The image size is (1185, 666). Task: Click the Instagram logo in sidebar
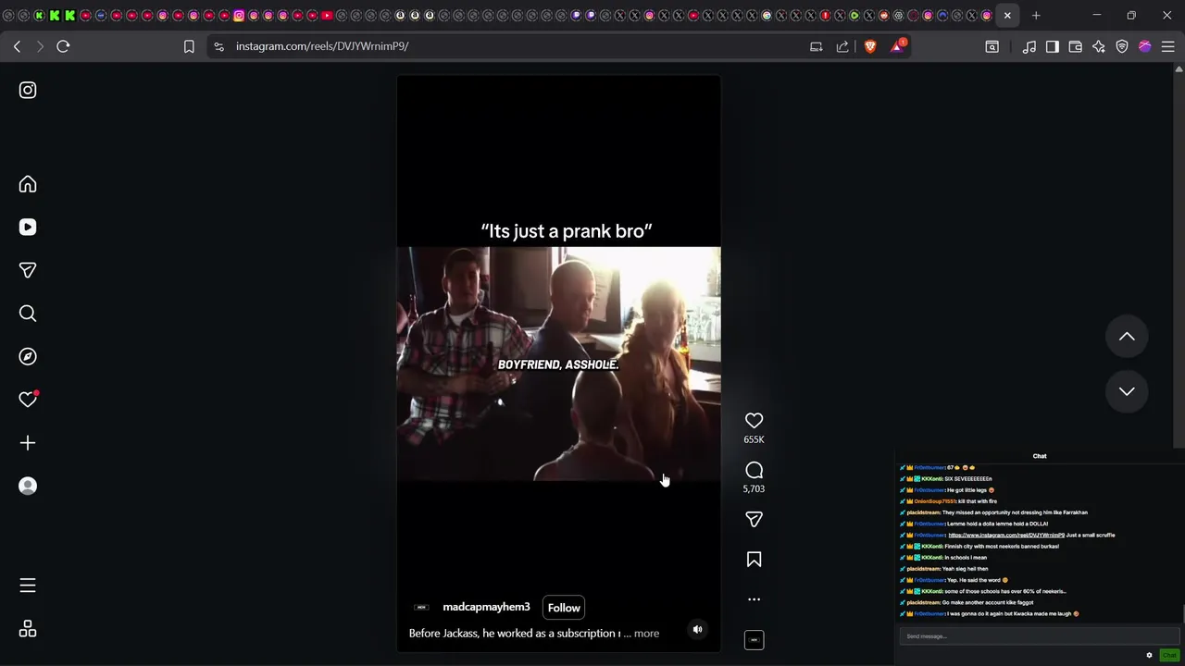point(28,90)
